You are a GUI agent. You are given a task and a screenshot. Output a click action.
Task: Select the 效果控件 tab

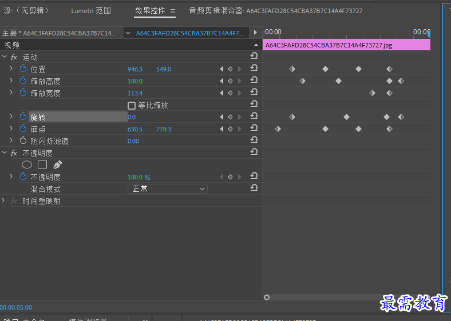pos(150,11)
